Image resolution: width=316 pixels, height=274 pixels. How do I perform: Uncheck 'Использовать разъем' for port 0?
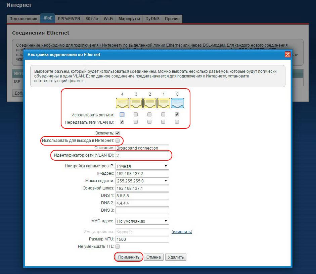[177, 115]
